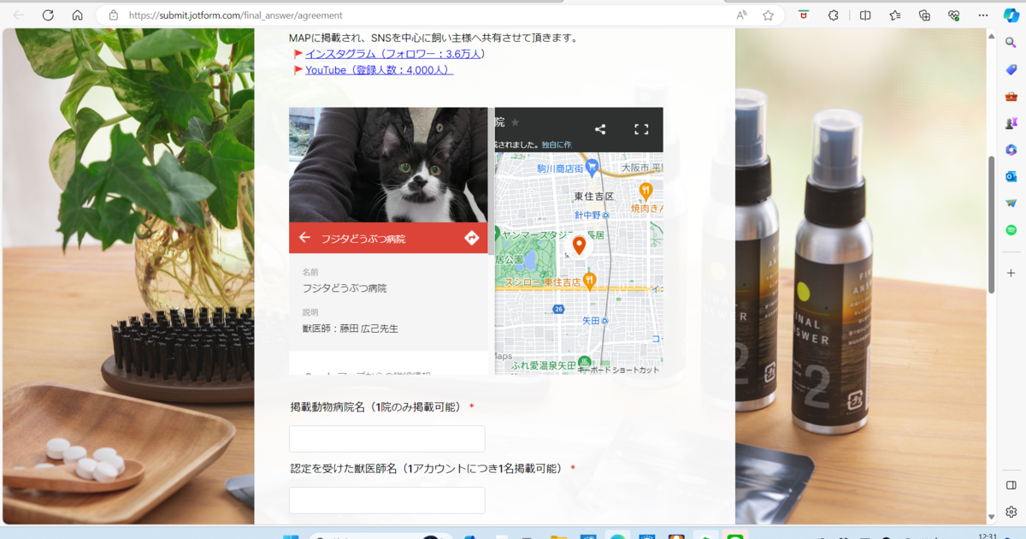Click the map share icon
The image size is (1026, 539).
click(x=600, y=129)
